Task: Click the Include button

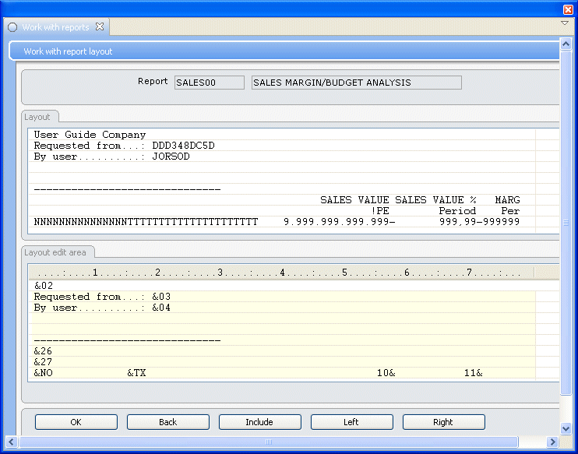Action: 259,422
